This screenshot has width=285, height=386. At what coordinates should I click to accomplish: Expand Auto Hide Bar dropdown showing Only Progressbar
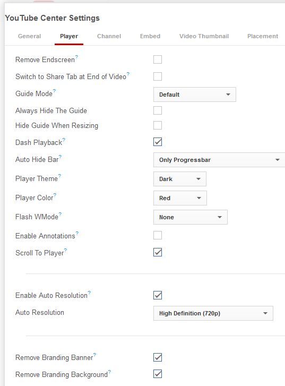[x=219, y=160]
